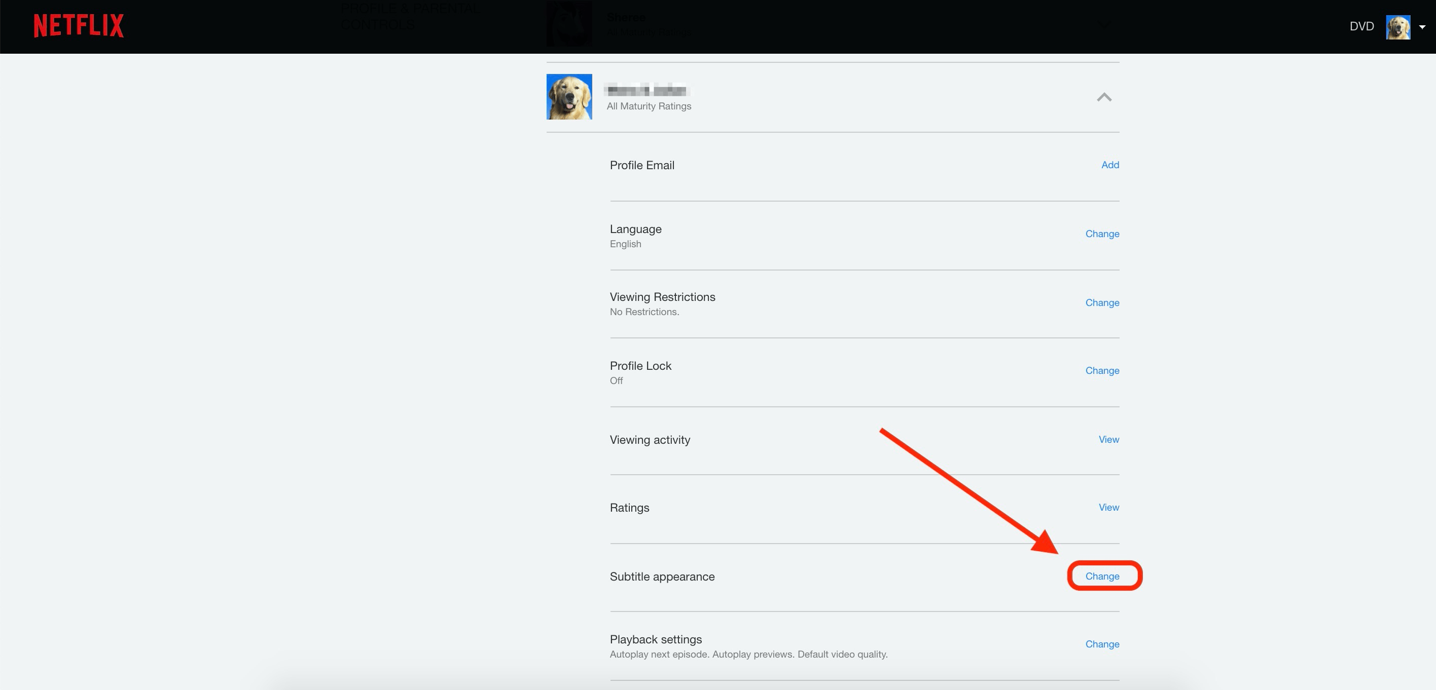Click the profile avatar in the header
Screen dimensions: 1436x690
coord(1397,27)
